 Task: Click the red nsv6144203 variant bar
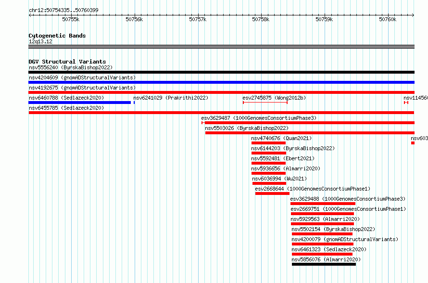coord(269,153)
